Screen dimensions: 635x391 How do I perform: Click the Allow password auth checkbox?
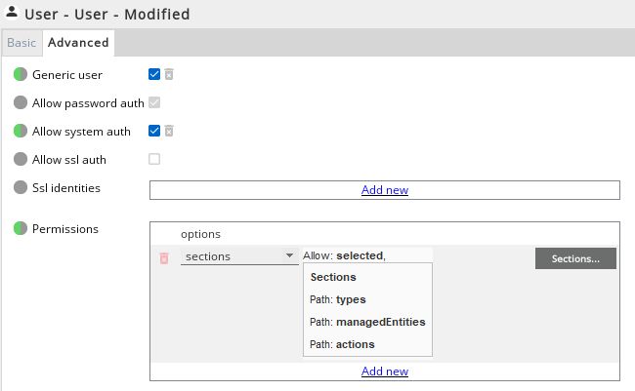(154, 102)
